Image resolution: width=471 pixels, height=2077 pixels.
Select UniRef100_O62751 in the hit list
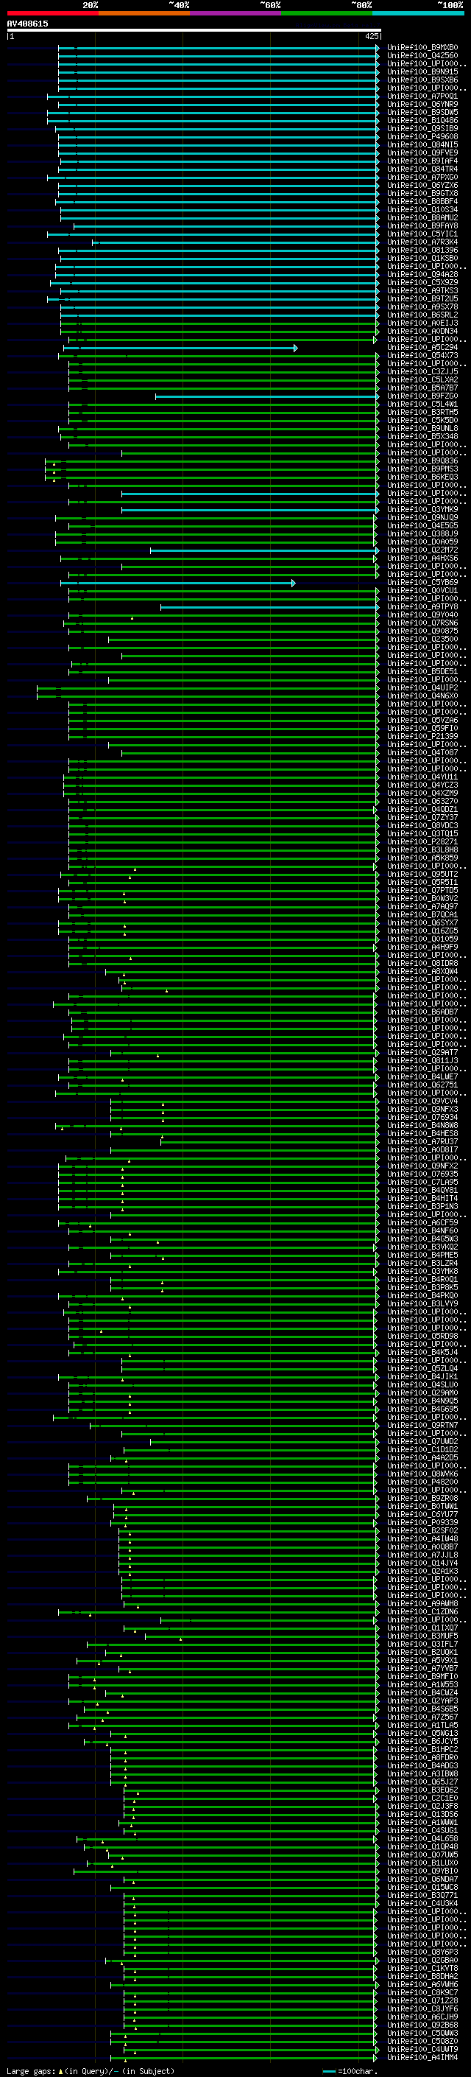click(422, 1085)
